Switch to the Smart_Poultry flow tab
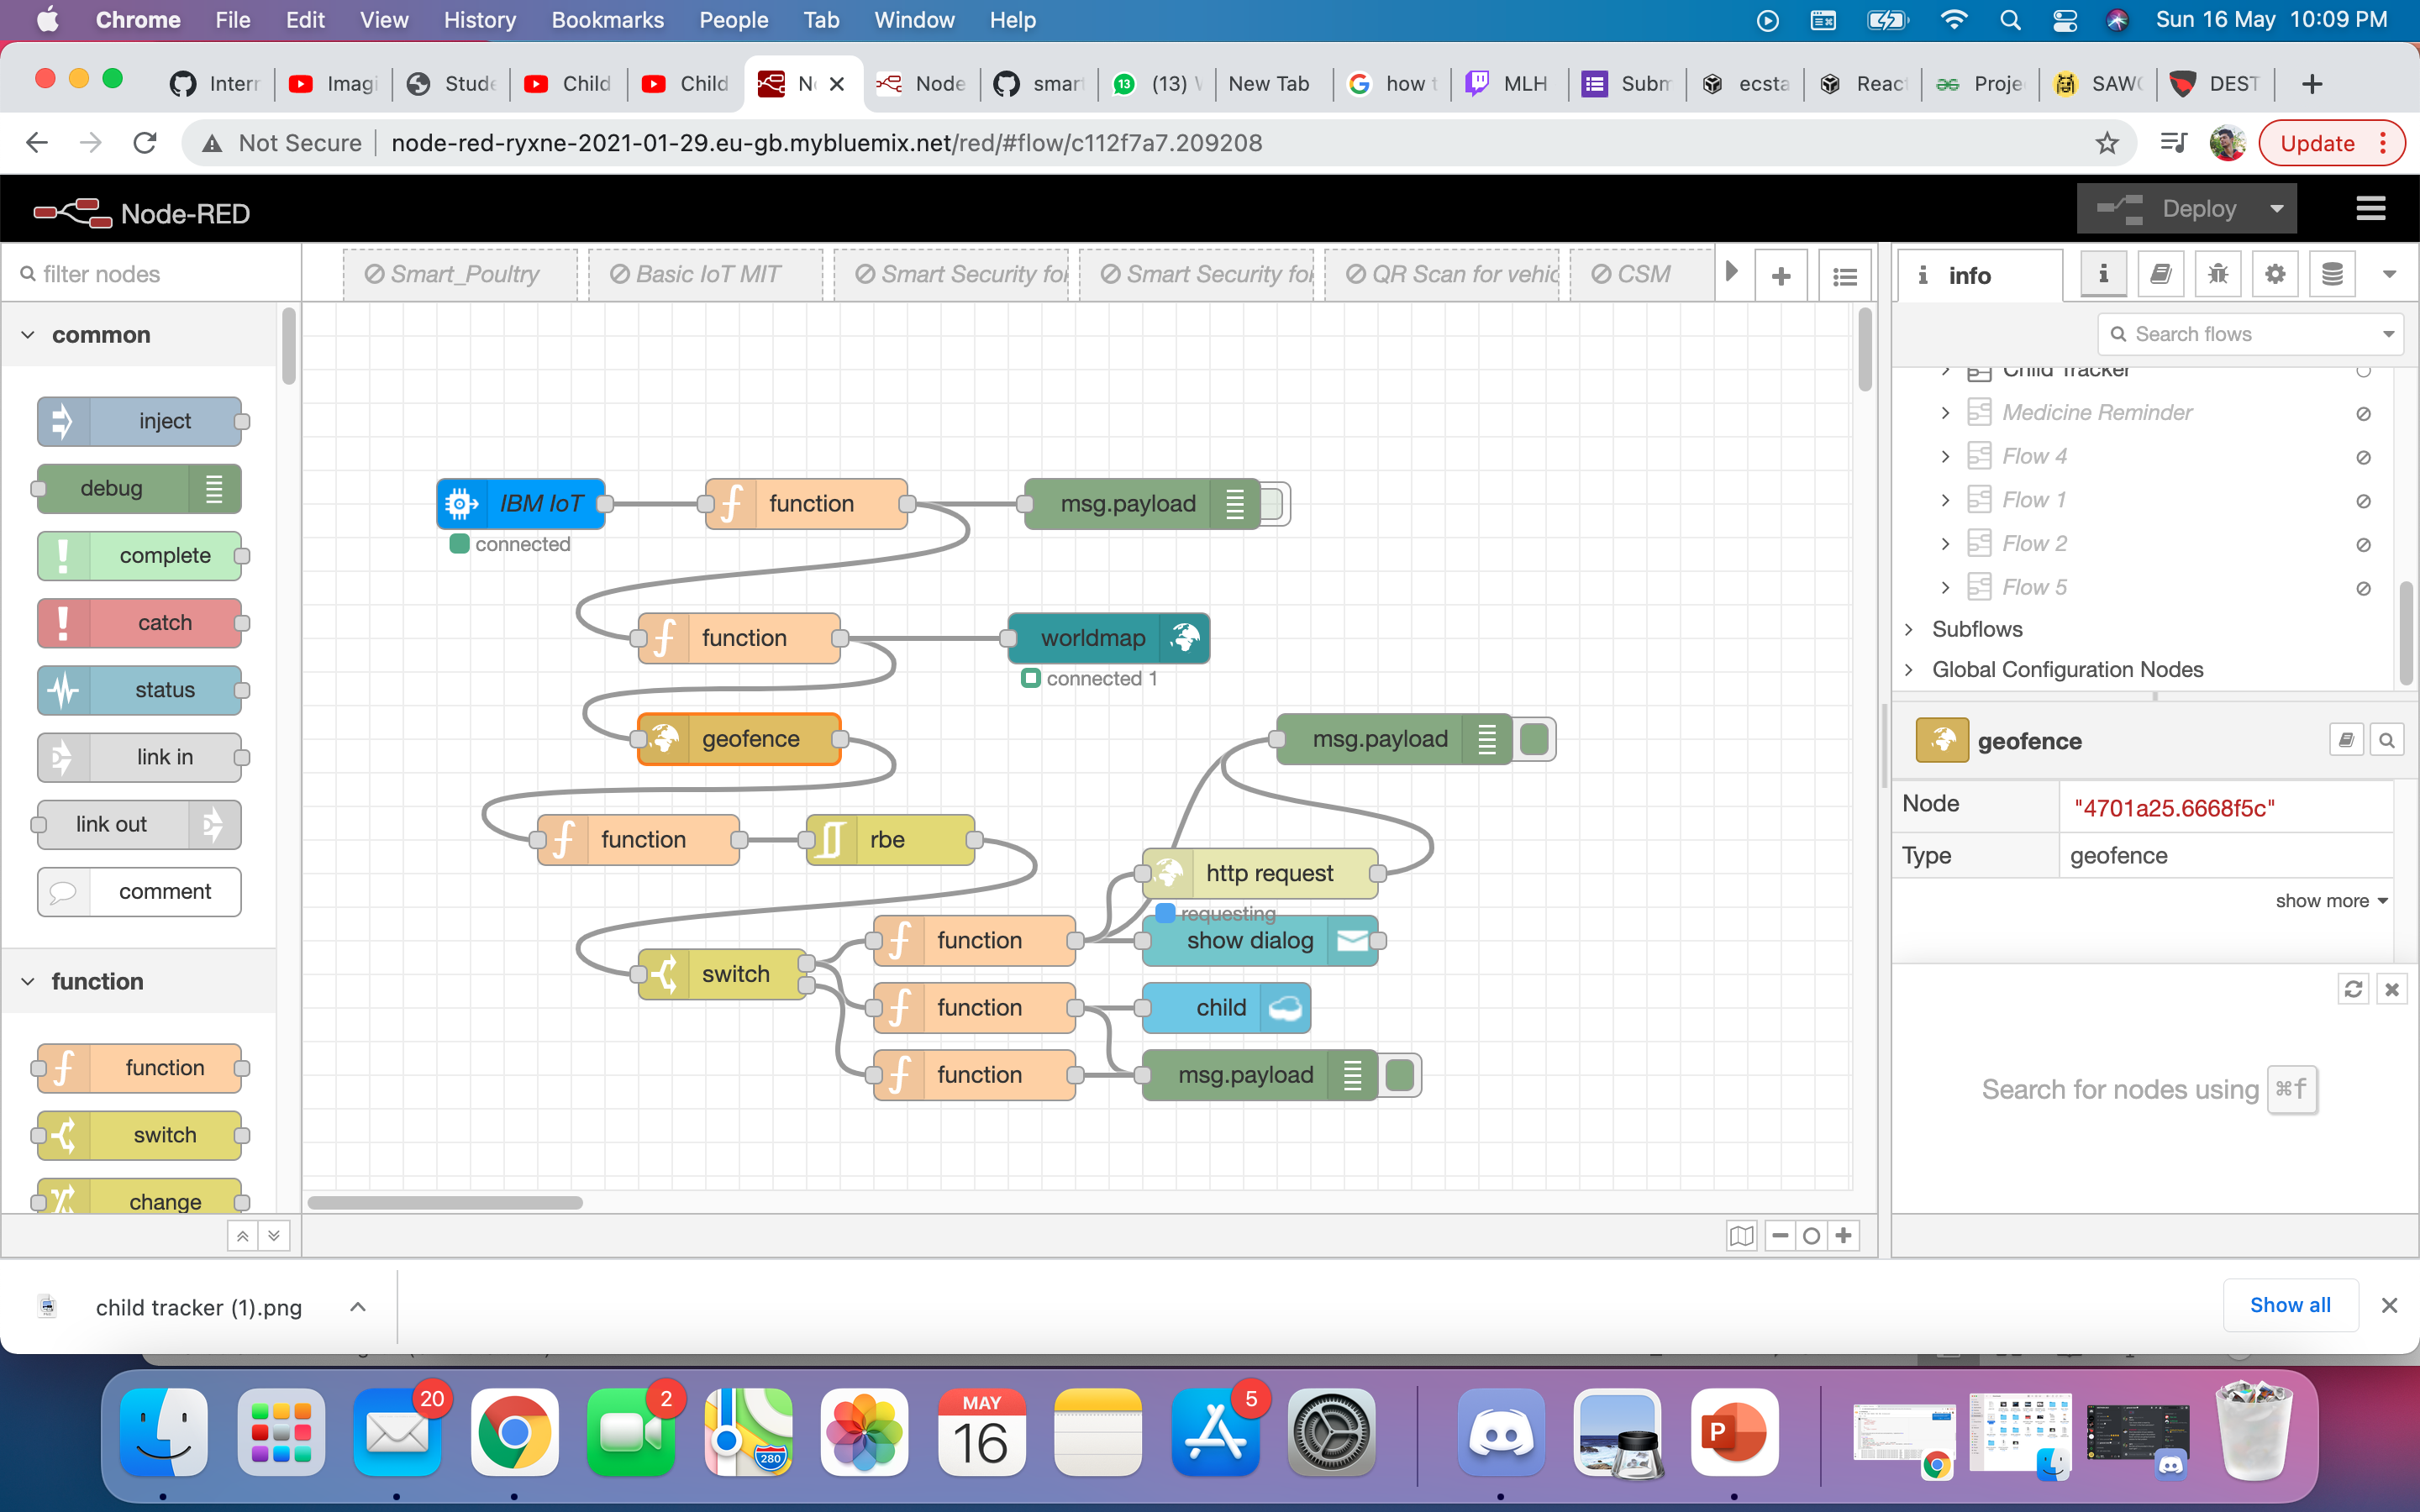 coord(460,274)
